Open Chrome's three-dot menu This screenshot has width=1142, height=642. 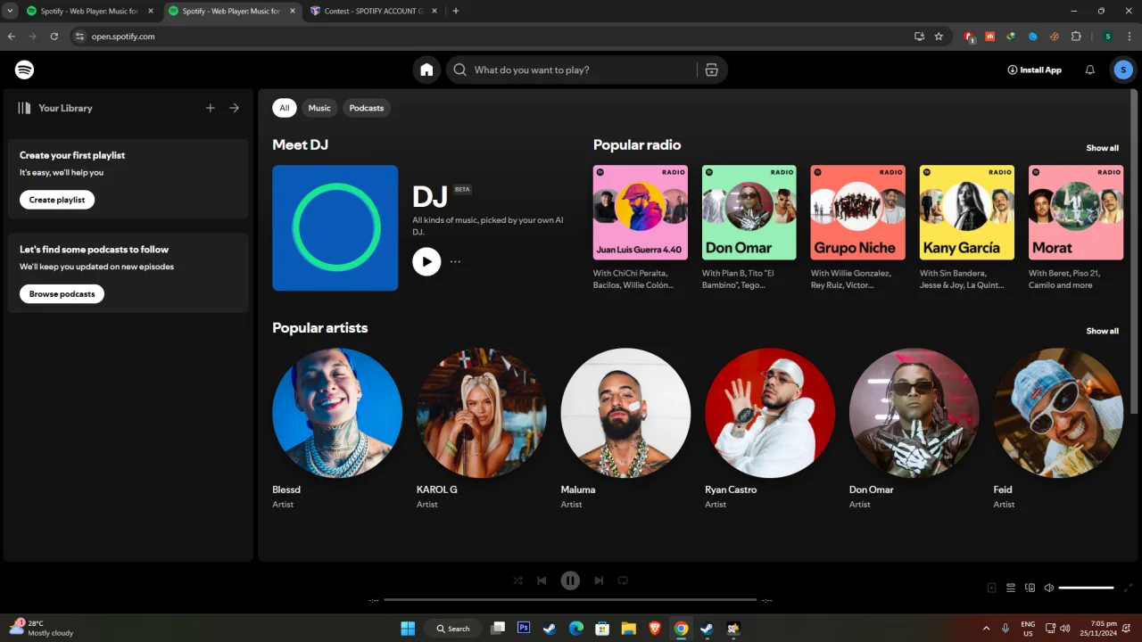[1129, 37]
